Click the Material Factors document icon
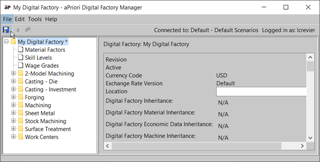Viewport: 320px width, 162px height. 20,50
